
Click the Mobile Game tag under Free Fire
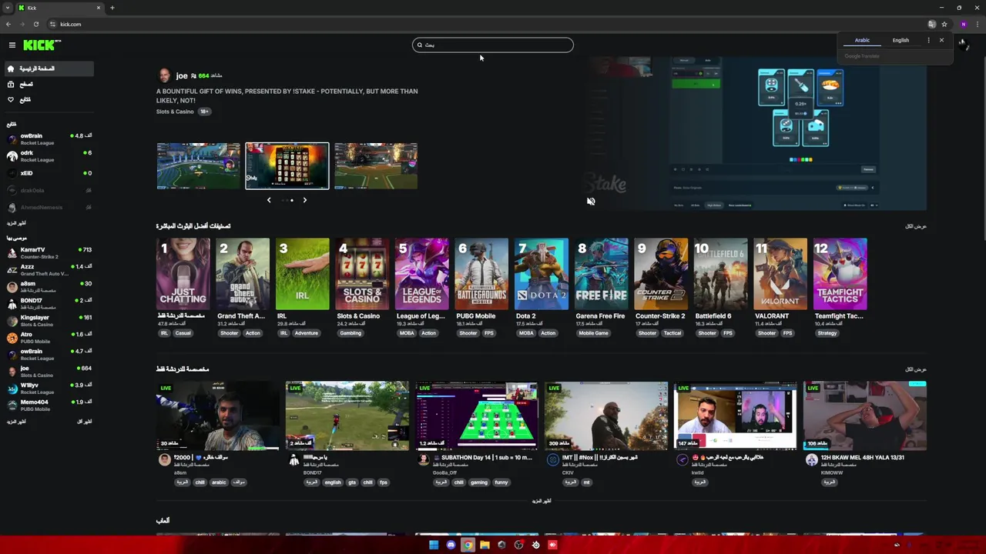[594, 333]
